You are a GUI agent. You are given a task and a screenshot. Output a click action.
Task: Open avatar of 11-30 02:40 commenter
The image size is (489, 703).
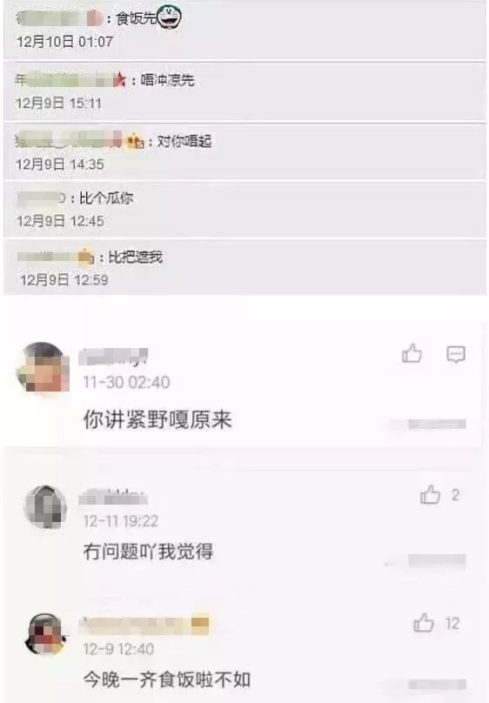(x=43, y=367)
